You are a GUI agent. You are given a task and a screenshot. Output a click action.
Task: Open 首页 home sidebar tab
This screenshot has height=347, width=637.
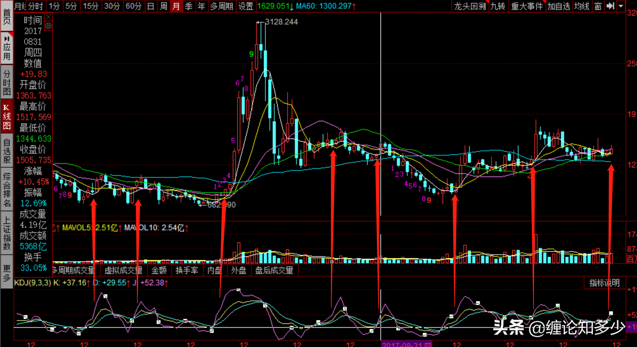point(6,16)
